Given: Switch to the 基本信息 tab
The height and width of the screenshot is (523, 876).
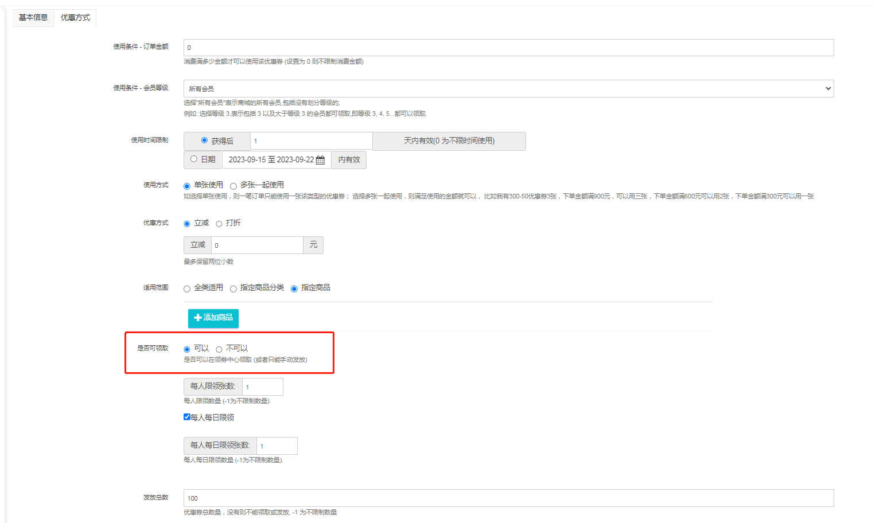Looking at the screenshot, I should pos(33,18).
